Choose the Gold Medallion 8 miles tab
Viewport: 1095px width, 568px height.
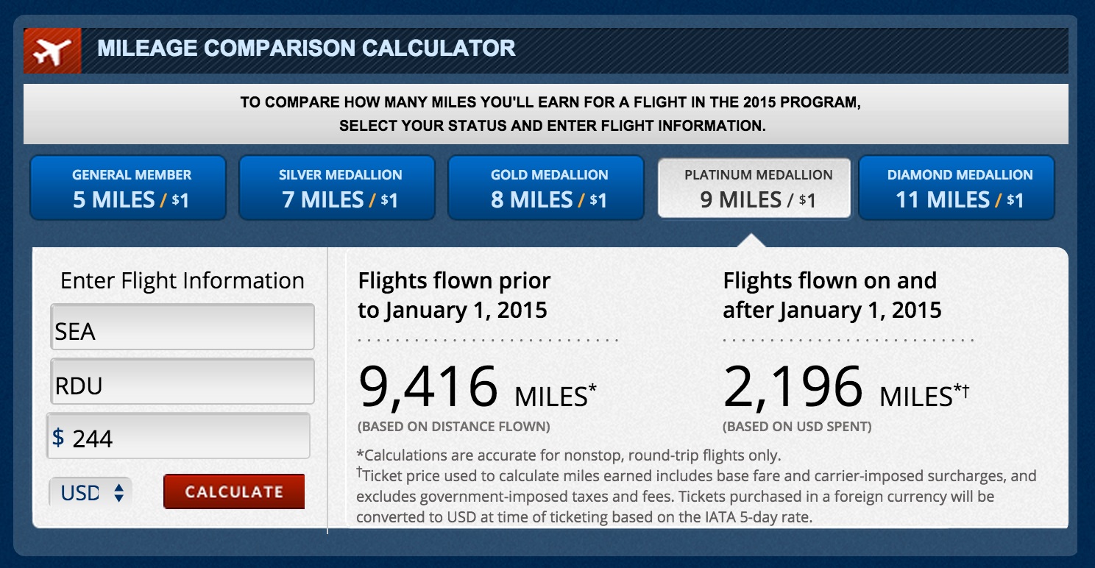click(x=546, y=188)
